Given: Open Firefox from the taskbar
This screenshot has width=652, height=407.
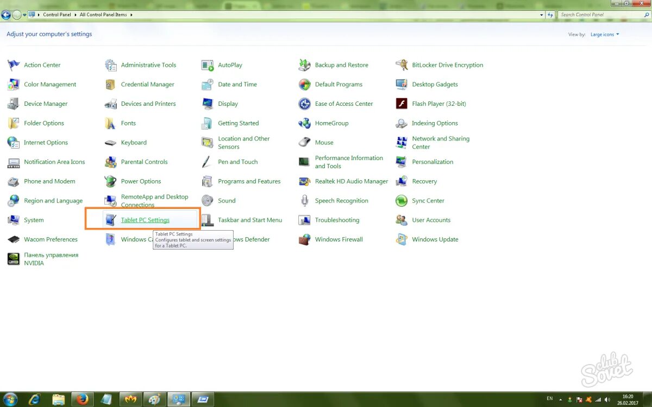Looking at the screenshot, I should (83, 399).
